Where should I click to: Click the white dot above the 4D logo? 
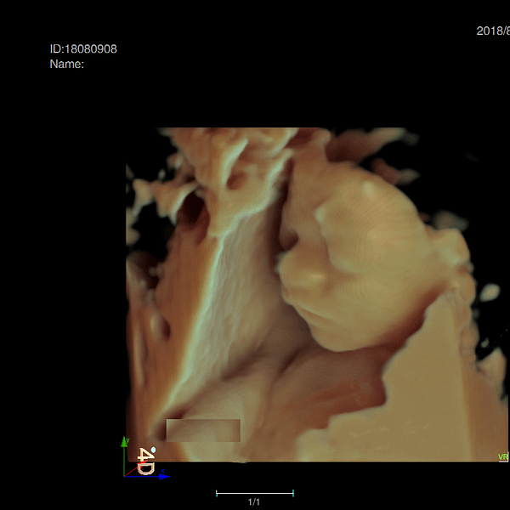coord(153,450)
